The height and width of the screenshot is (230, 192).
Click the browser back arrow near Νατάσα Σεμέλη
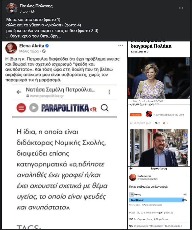[19, 92]
